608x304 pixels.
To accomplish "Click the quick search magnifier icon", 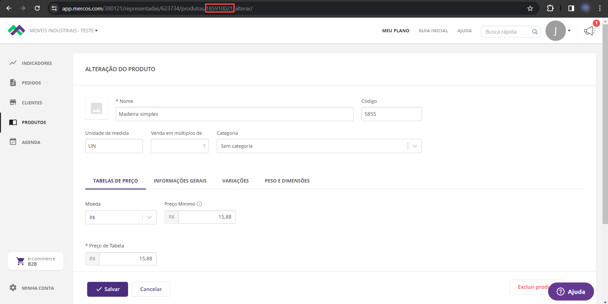I will [534, 32].
